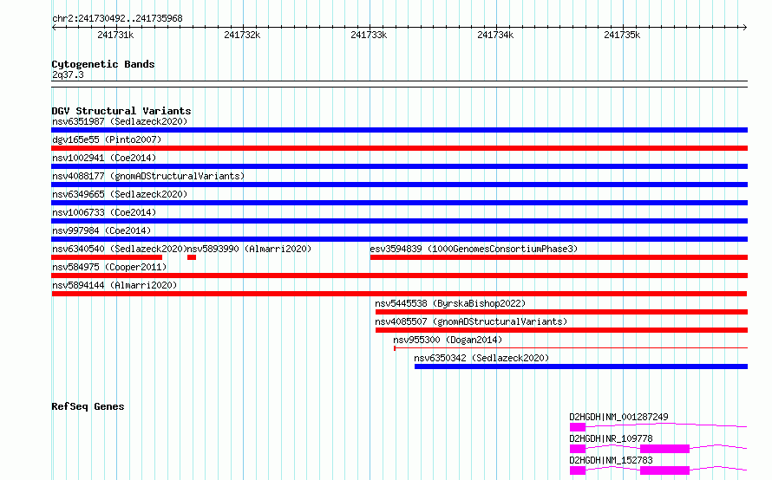Select the red bar under nsv4085507
This screenshot has height=480, width=772.
click(x=561, y=330)
